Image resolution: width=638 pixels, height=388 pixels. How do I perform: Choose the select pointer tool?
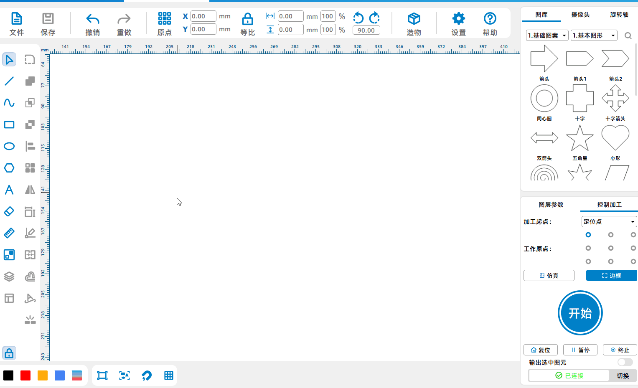pyautogui.click(x=9, y=59)
